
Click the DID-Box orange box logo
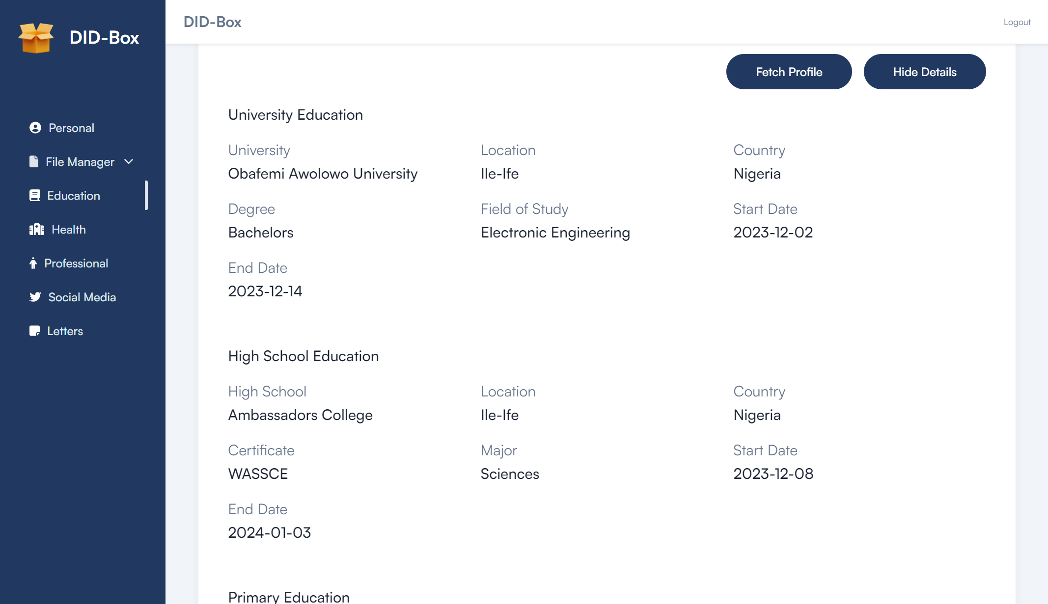(x=36, y=38)
